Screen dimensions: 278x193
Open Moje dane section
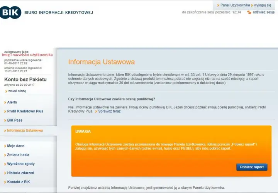[15, 146]
